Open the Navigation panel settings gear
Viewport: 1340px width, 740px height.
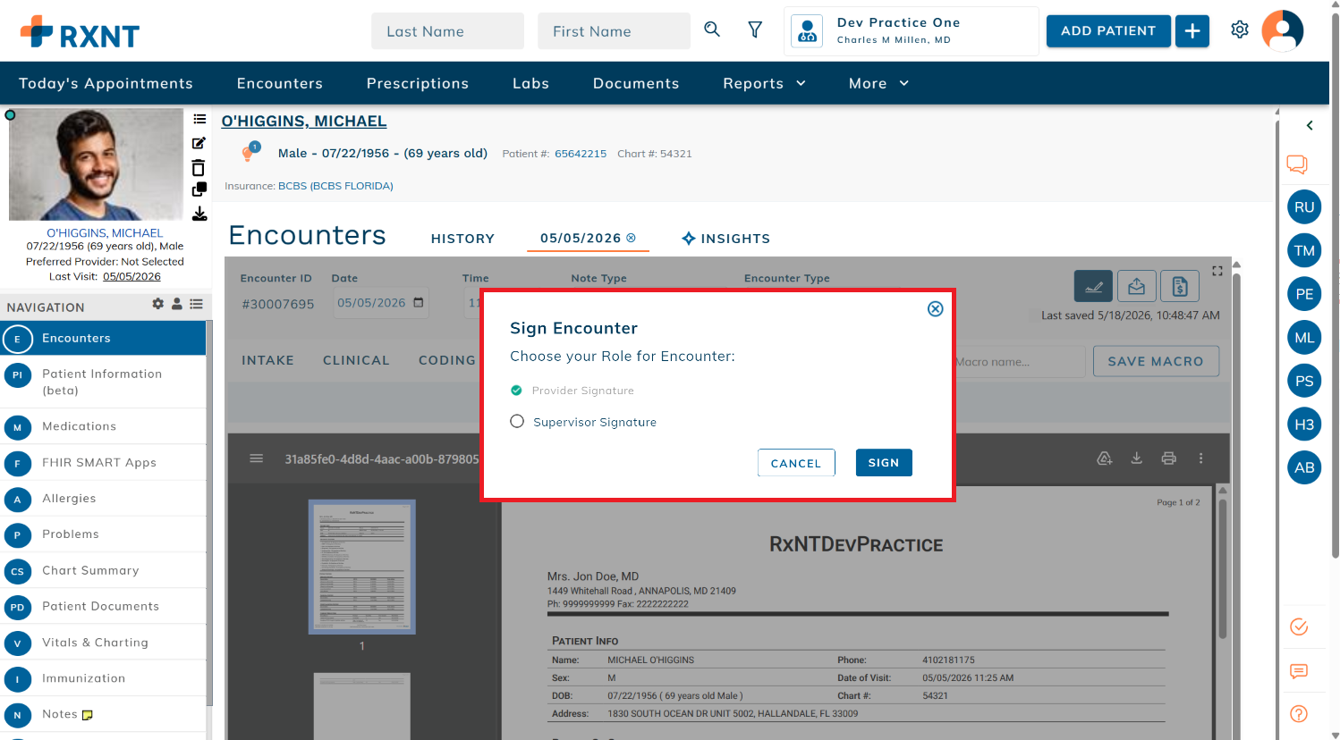(x=158, y=304)
